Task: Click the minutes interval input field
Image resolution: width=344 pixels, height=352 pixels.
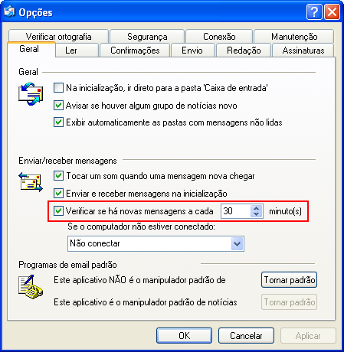Action: pos(235,211)
